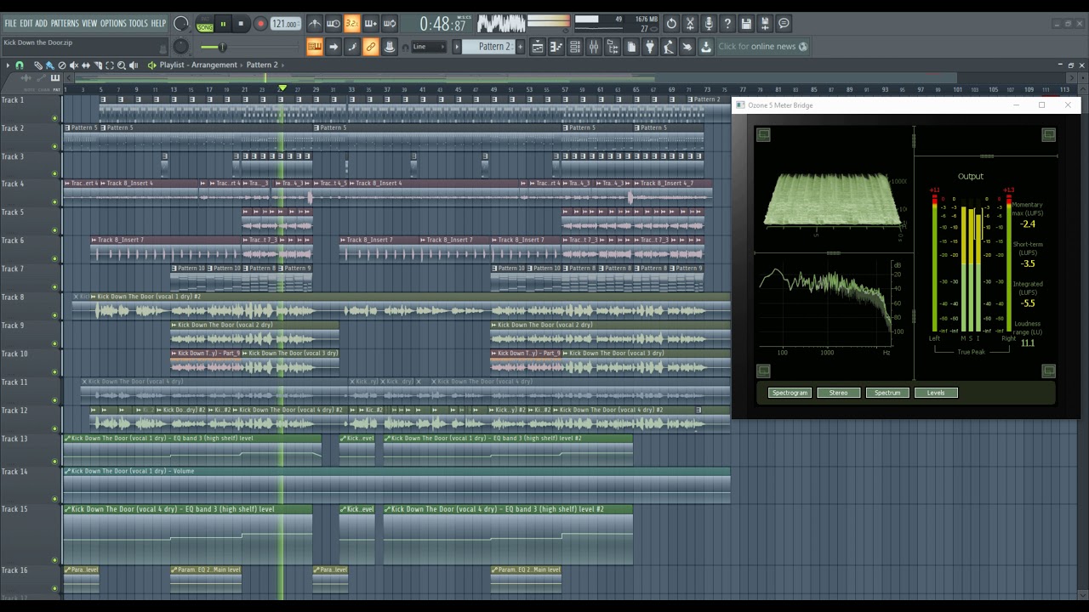
Task: Open the audio recording microphone button
Action: [709, 24]
